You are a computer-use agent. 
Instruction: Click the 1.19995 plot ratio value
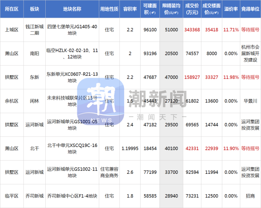[130, 148]
